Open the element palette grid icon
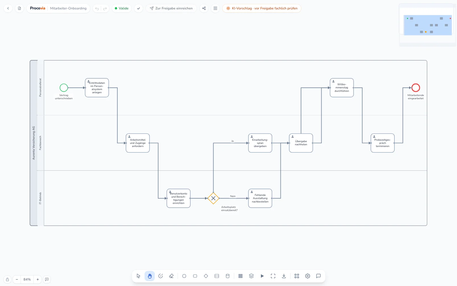The height and width of the screenshot is (286, 457). [x=297, y=276]
